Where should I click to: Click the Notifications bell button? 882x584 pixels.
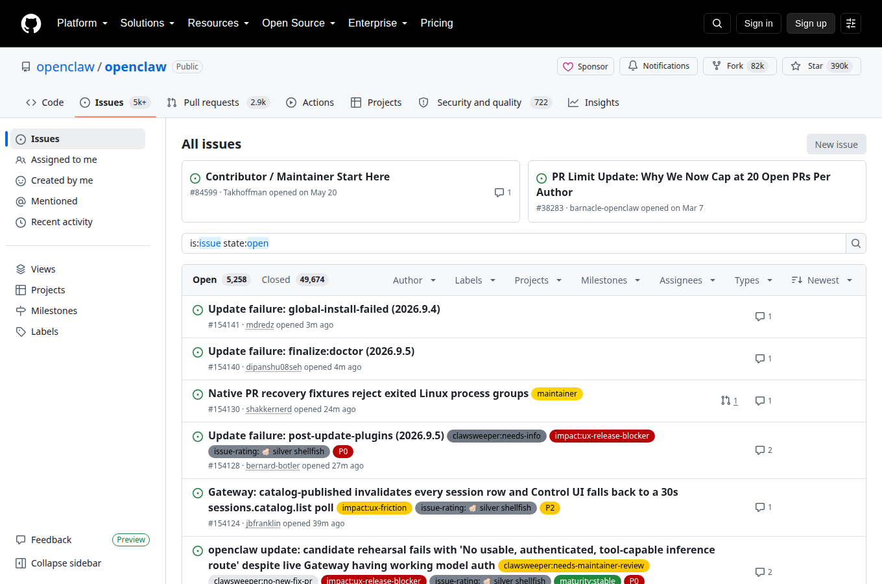click(x=658, y=66)
